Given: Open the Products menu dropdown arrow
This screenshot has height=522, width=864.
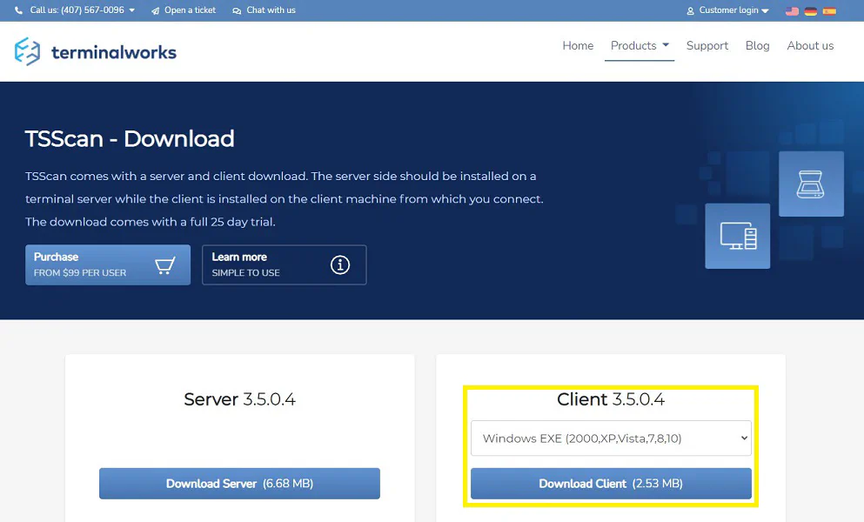Looking at the screenshot, I should point(666,45).
